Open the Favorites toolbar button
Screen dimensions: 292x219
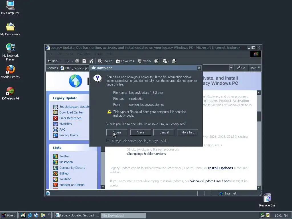125,61
